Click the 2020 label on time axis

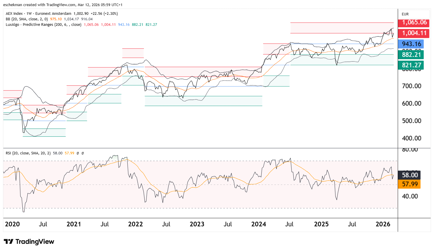(12, 224)
